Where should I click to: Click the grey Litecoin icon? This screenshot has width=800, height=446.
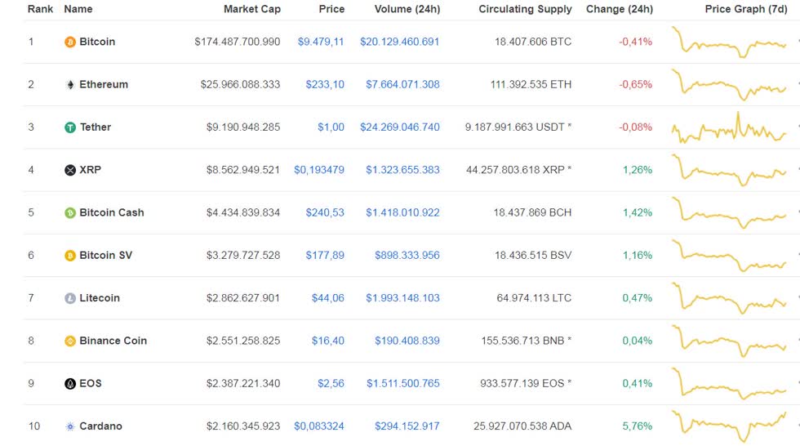tap(70, 298)
